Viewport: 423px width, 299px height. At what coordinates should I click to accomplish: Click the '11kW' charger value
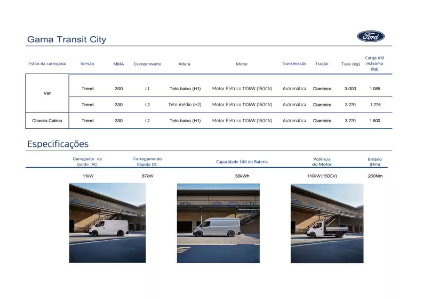pyautogui.click(x=88, y=176)
